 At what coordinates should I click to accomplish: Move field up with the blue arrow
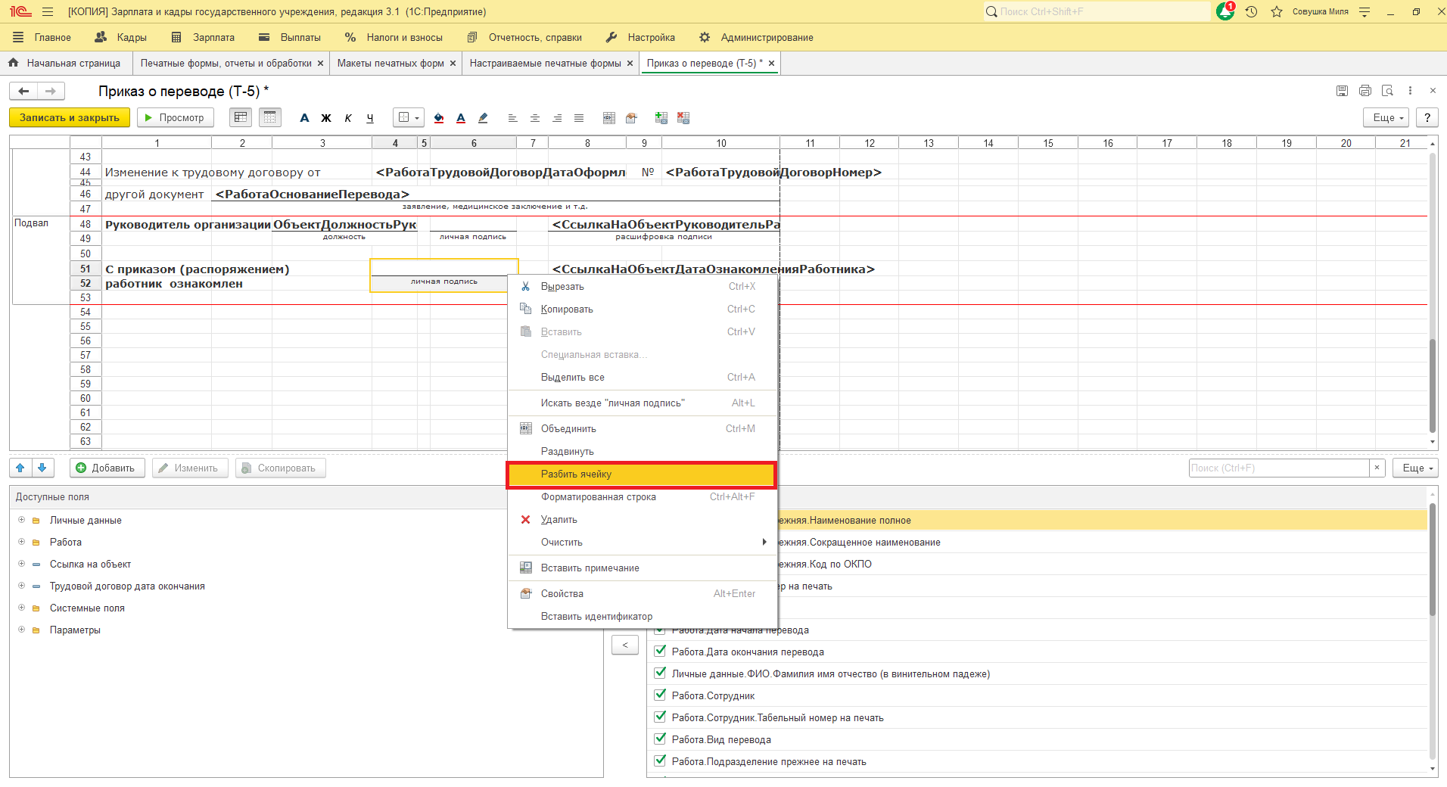20,468
